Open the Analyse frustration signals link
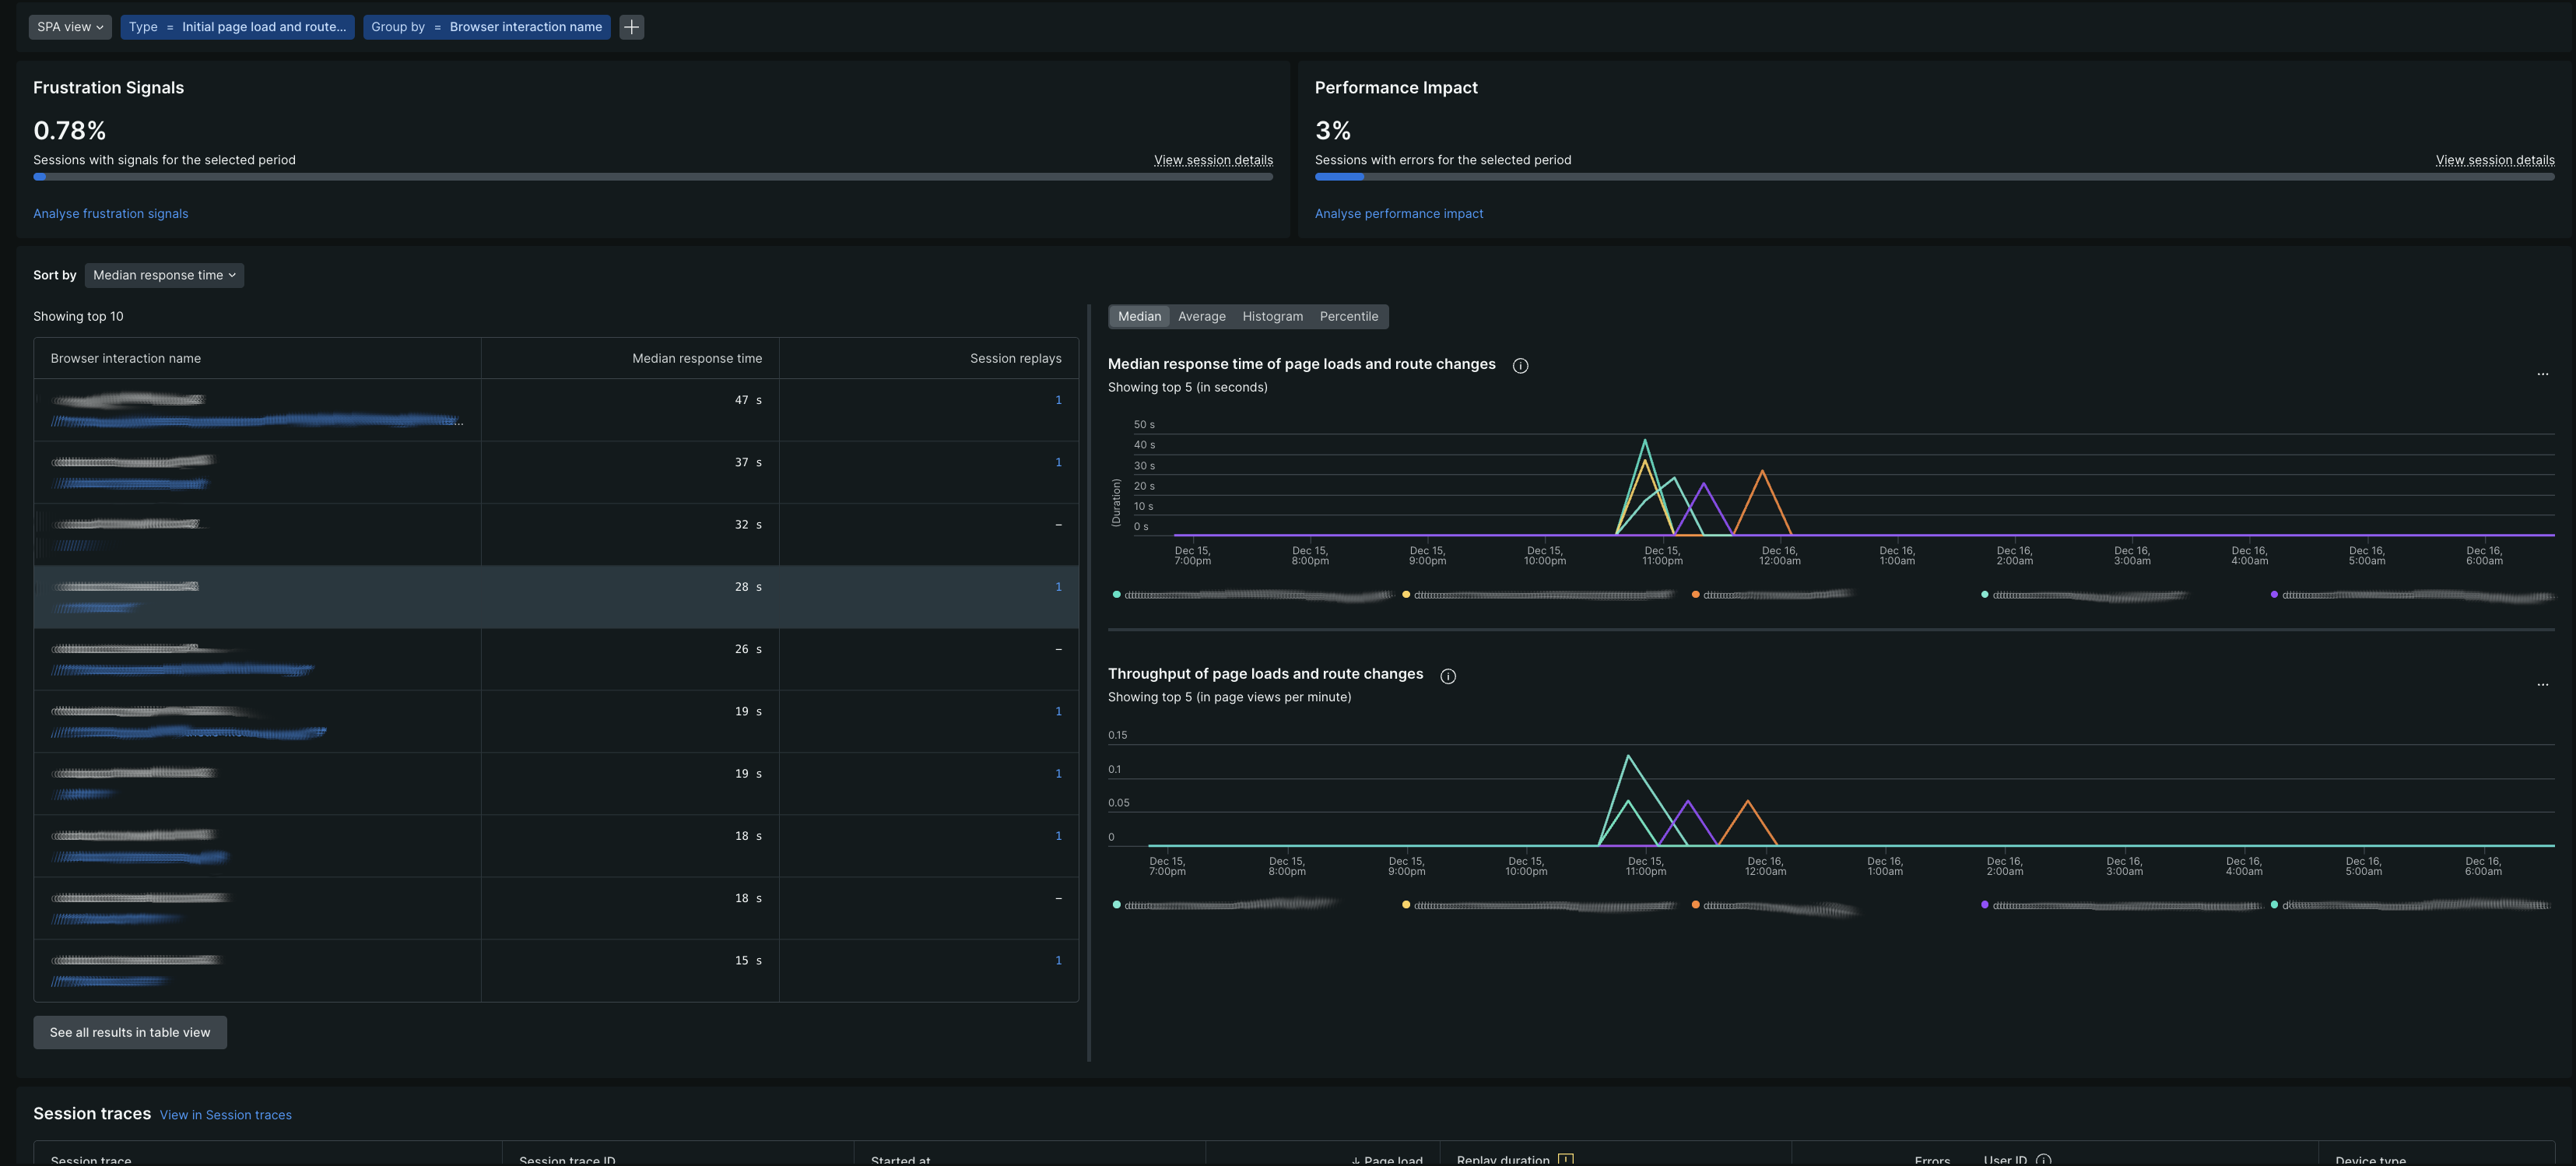Screen dimensions: 2576x1166 [110, 213]
